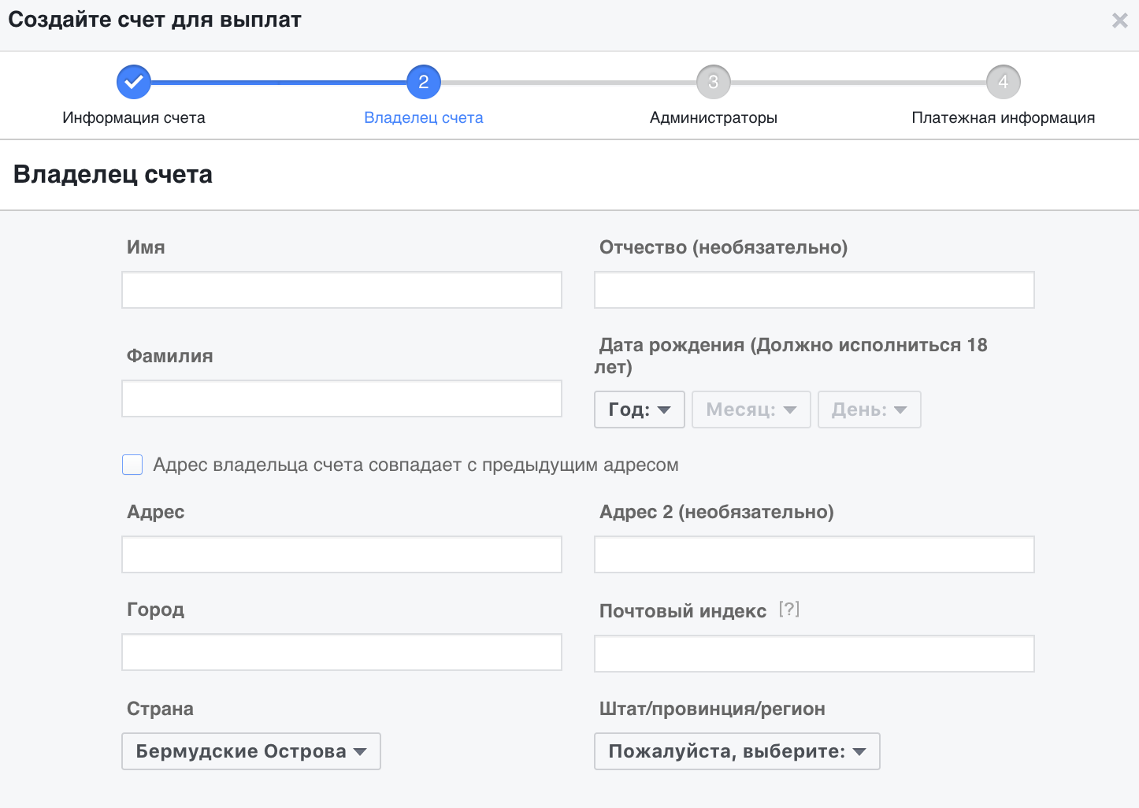
Task: Focus the Адрес input field
Action: [x=342, y=554]
